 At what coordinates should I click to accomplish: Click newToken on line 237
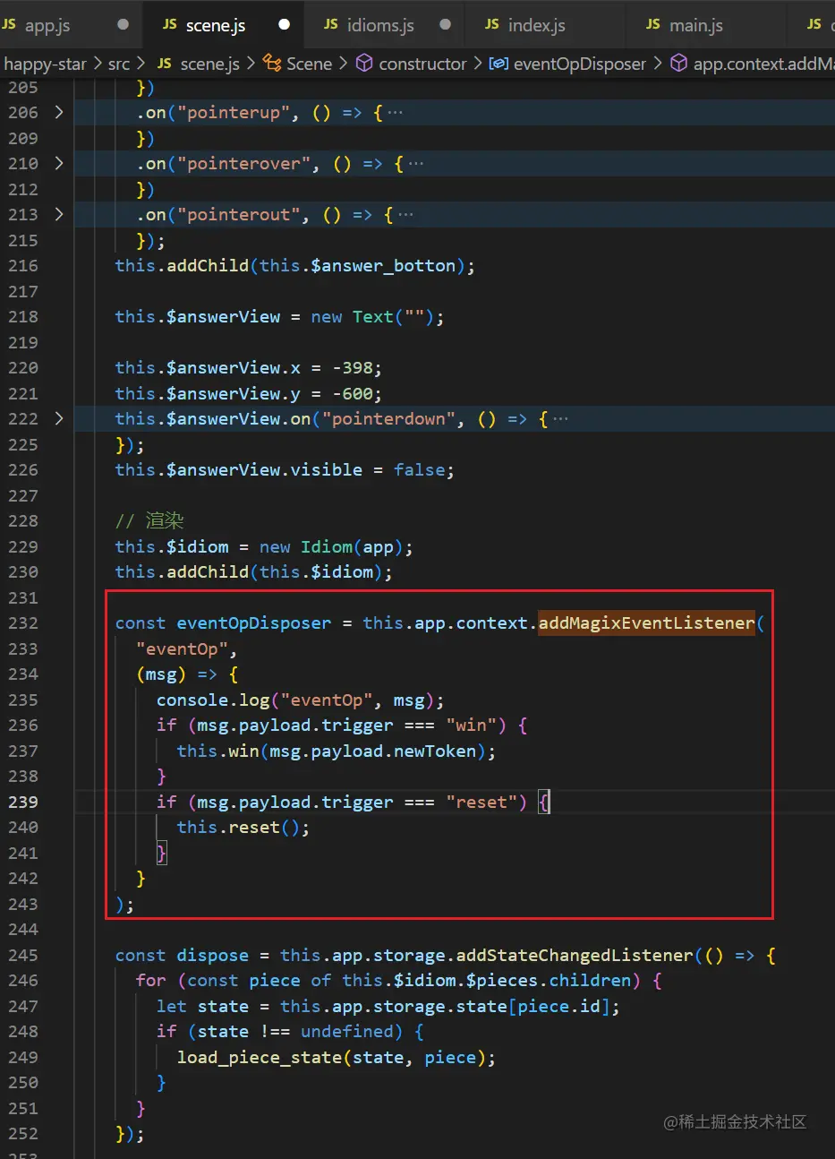[435, 751]
